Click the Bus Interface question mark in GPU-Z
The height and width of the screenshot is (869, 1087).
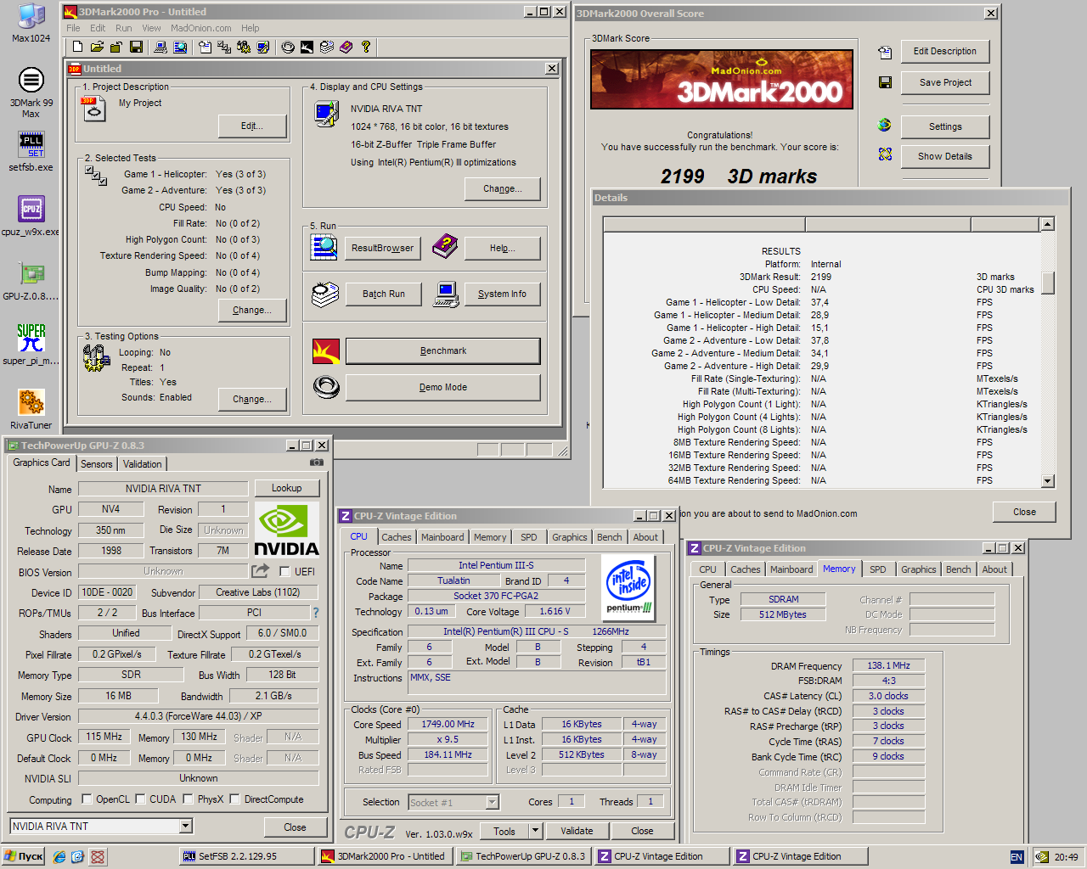coord(316,613)
